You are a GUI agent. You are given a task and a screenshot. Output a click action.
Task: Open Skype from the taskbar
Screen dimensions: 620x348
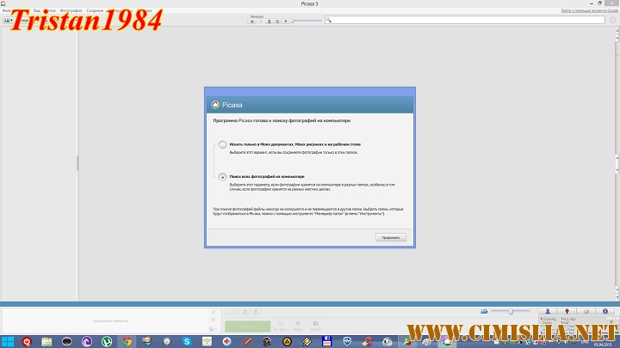pos(189,341)
